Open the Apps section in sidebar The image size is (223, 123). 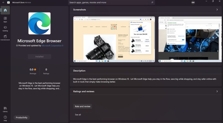tap(5, 19)
